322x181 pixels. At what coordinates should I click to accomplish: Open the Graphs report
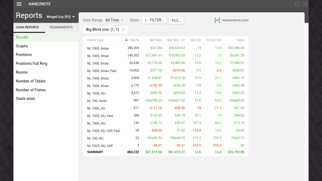coord(46,46)
